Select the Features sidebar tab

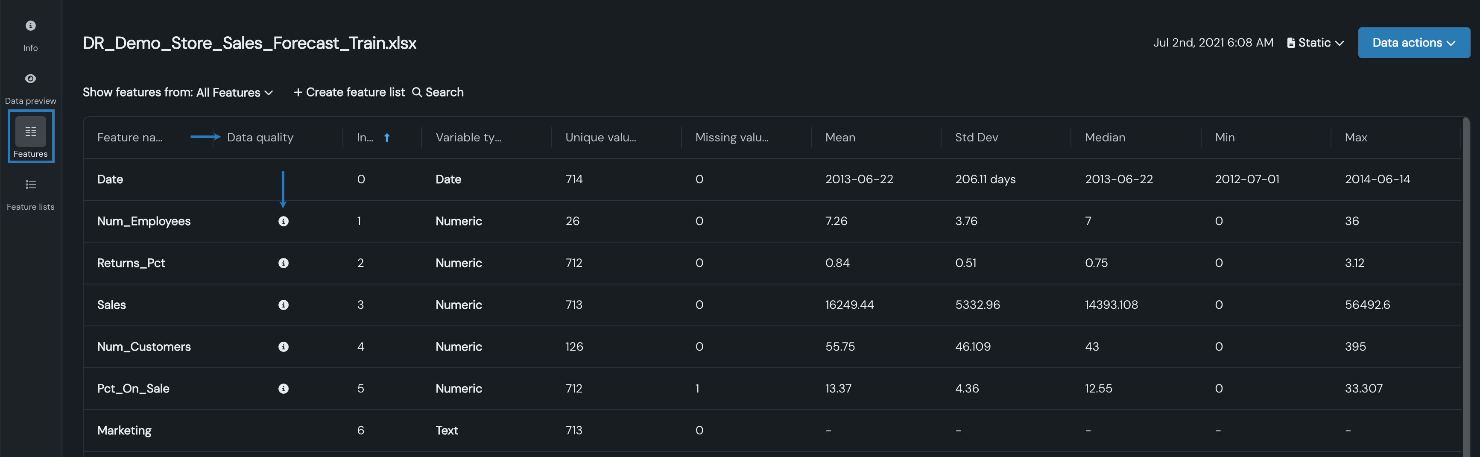point(30,137)
